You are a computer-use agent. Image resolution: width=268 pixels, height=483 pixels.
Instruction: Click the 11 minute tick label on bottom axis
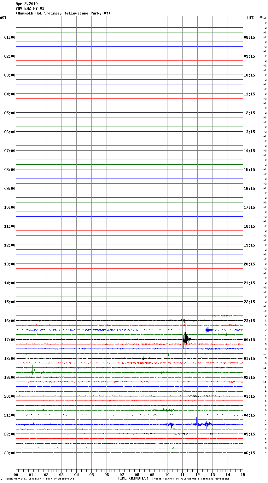pos(182,474)
